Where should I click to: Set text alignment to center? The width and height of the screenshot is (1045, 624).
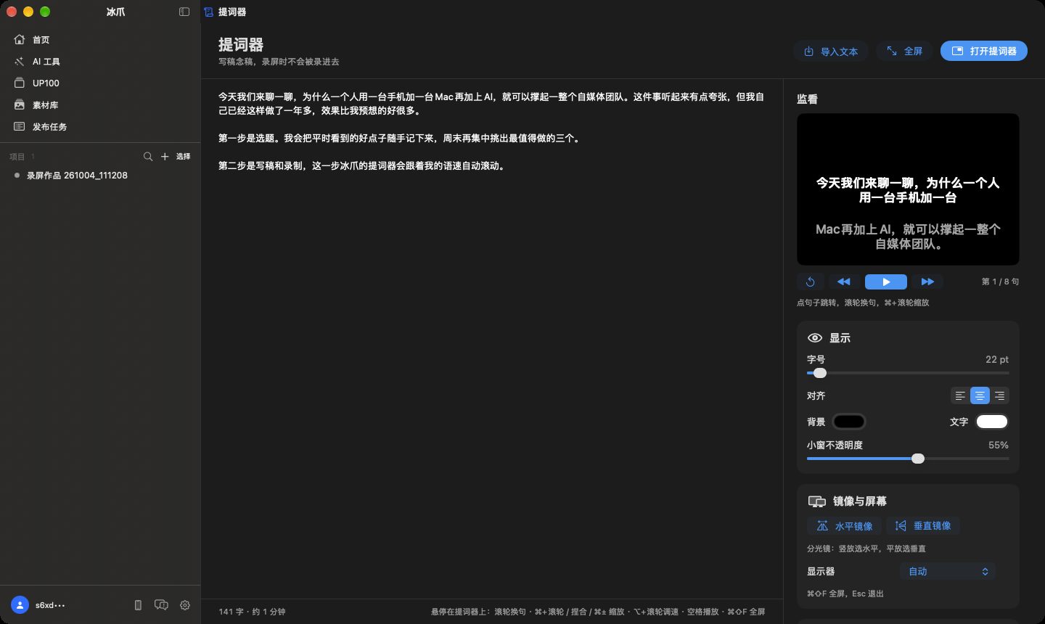(x=980, y=396)
